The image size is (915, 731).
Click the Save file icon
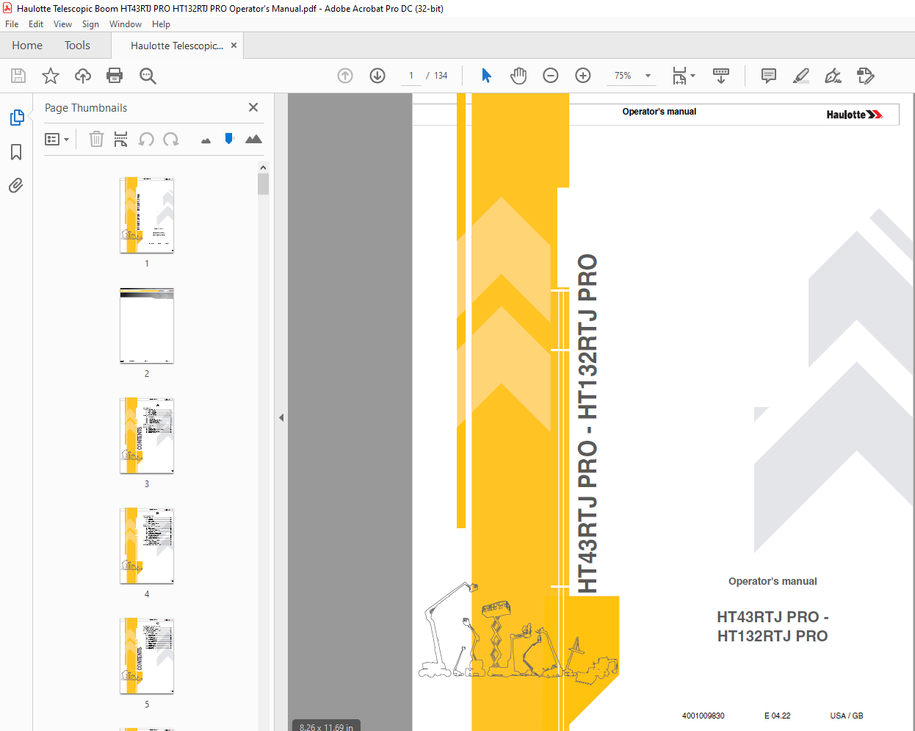pos(18,76)
